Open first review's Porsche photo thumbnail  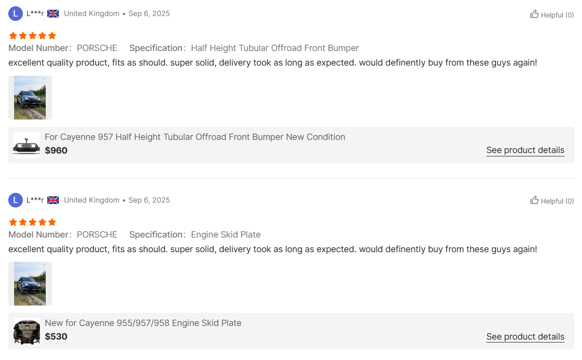(x=30, y=98)
